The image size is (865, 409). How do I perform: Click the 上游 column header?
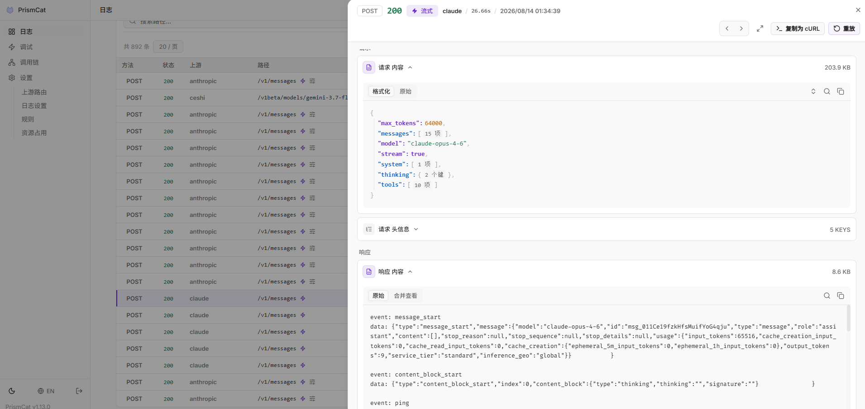tap(196, 65)
